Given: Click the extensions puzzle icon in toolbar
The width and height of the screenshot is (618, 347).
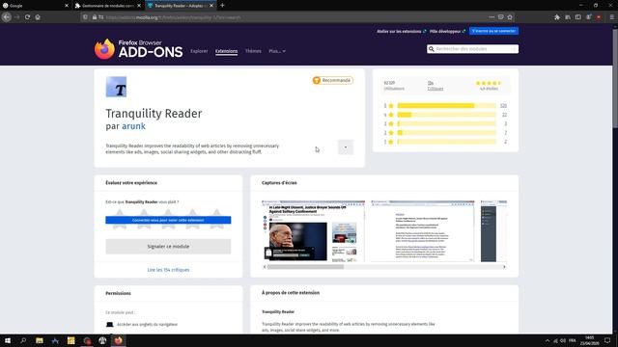Looking at the screenshot, I should click(x=557, y=17).
